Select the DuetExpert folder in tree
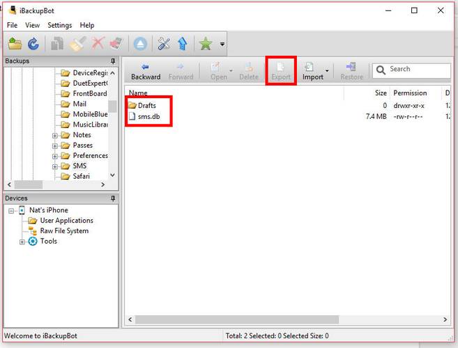 (84, 83)
